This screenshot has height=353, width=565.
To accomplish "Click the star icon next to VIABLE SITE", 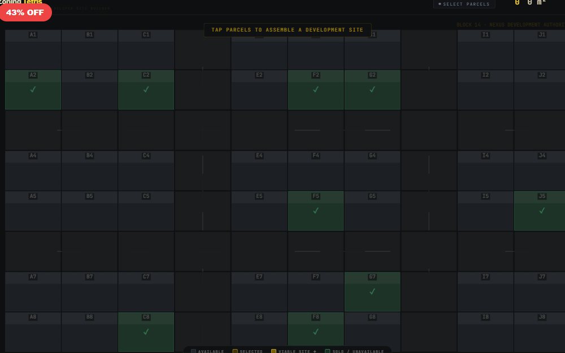I will tap(316, 351).
